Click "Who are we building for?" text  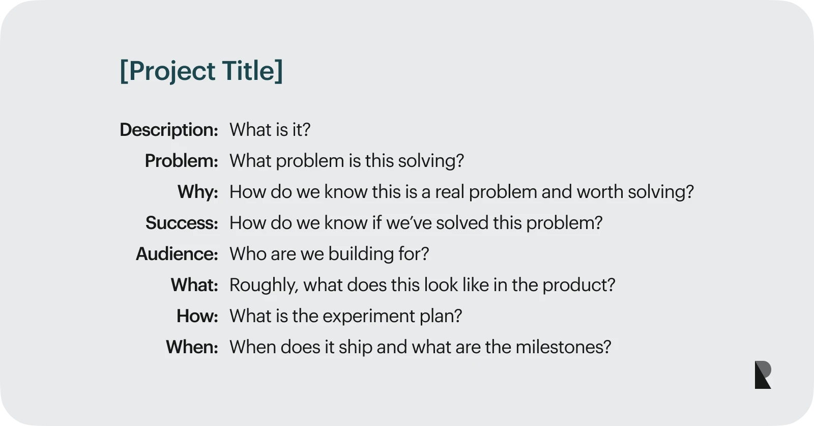[329, 254]
